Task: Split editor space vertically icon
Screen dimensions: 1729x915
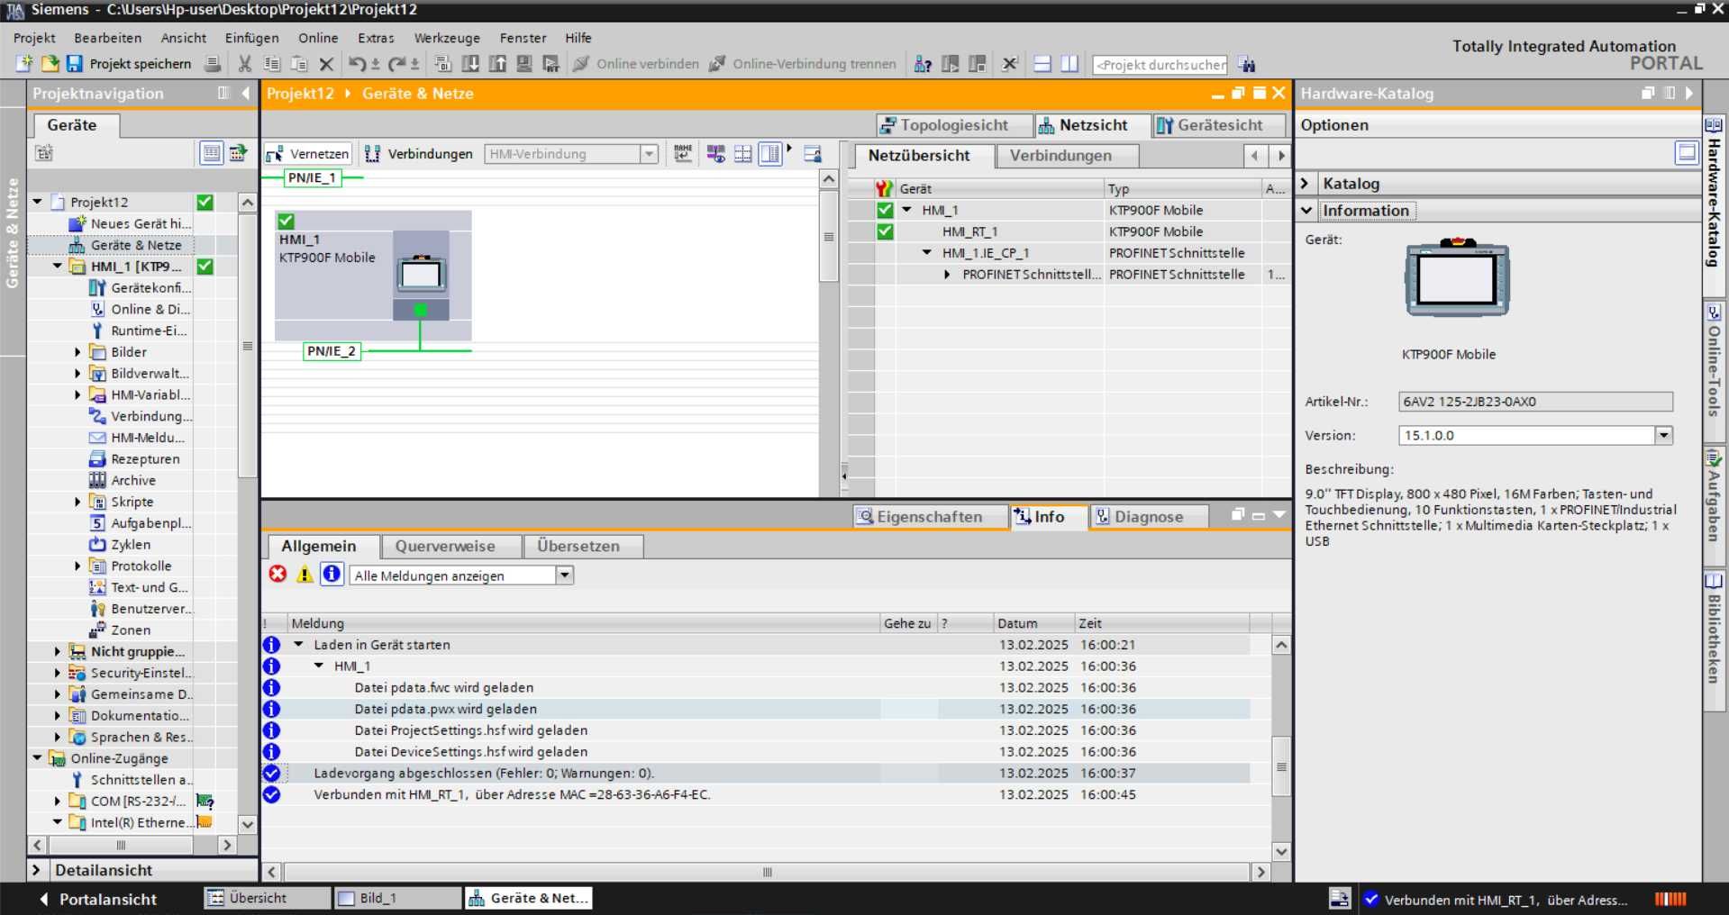Action: click(1069, 64)
